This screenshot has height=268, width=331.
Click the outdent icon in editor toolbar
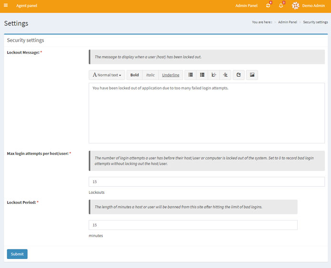pyautogui.click(x=214, y=75)
